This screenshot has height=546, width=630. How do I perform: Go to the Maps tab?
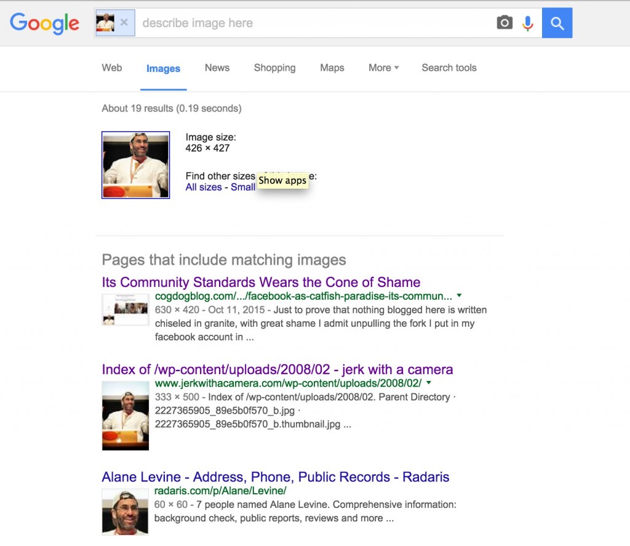332,68
